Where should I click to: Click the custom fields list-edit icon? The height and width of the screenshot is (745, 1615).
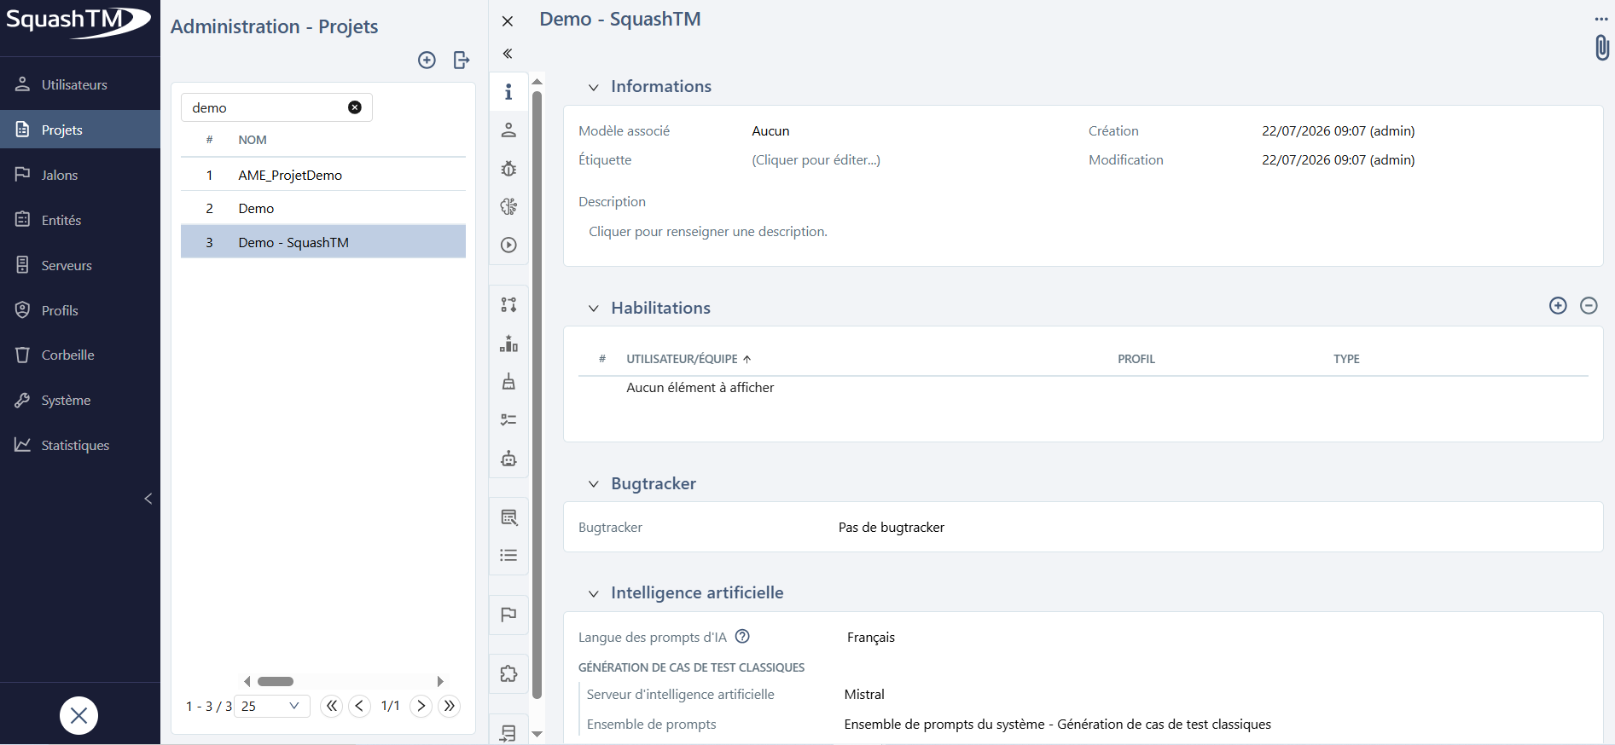pos(508,517)
